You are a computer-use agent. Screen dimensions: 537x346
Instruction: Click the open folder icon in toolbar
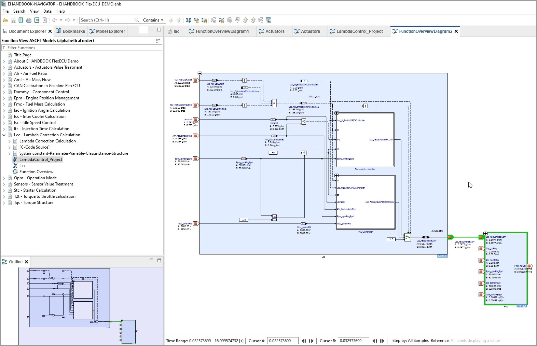pos(5,20)
